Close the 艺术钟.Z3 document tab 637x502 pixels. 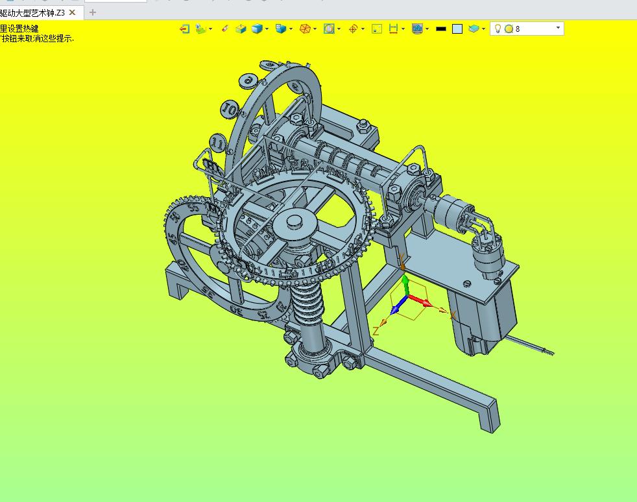(x=72, y=12)
